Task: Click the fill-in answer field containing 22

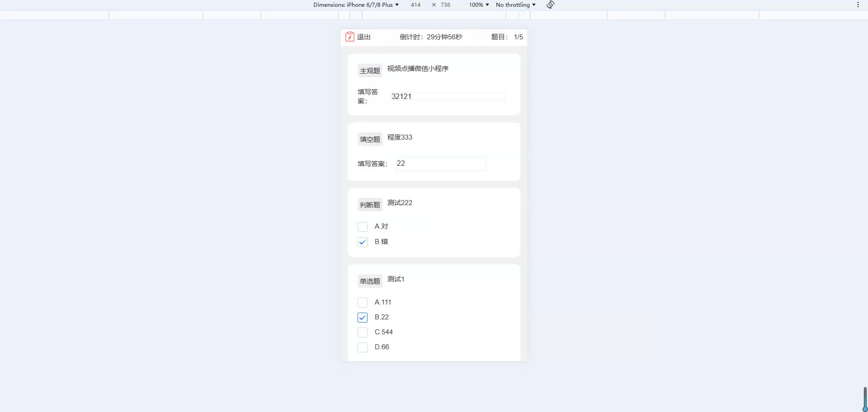Action: (440, 163)
